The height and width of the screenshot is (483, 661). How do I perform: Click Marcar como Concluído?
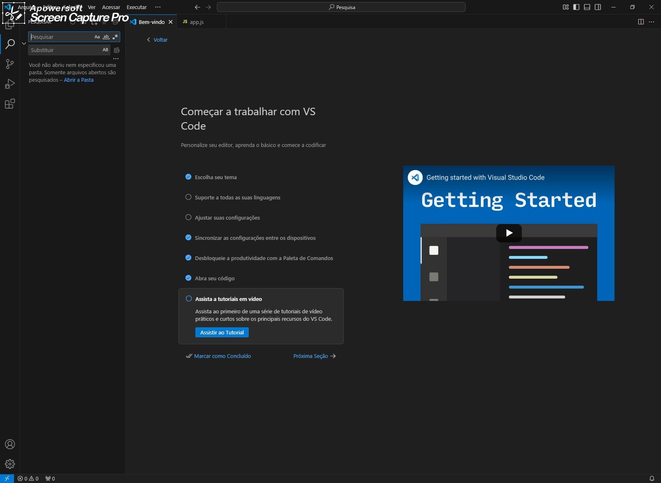click(x=219, y=356)
